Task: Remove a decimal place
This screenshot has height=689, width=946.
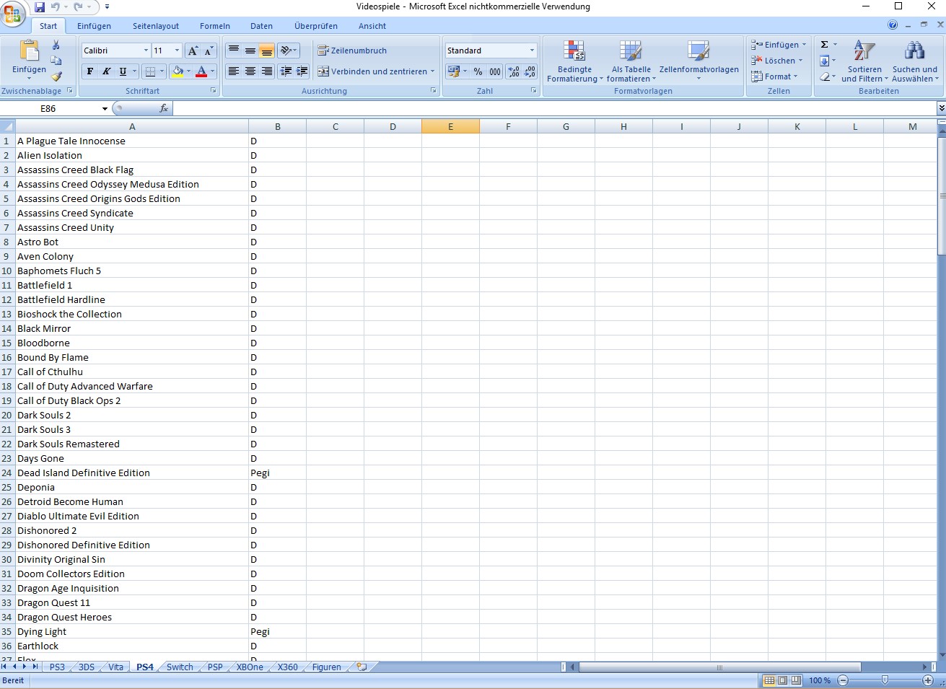Action: [530, 71]
